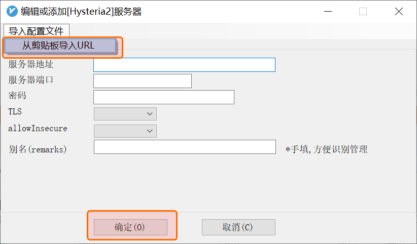Click into the 服务器端口 input box
The height and width of the screenshot is (244, 417).
[x=142, y=81]
